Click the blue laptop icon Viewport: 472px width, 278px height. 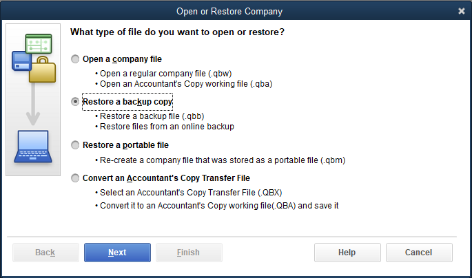click(33, 147)
